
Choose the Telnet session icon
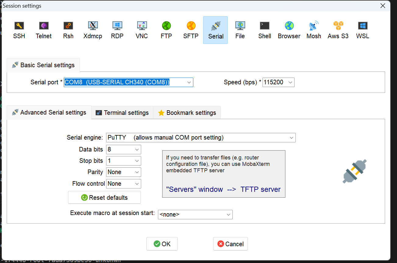(44, 30)
